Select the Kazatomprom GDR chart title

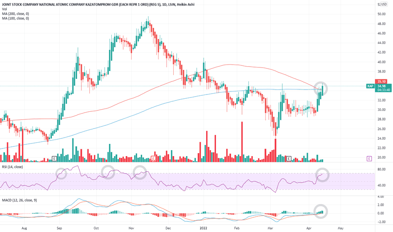98,4
